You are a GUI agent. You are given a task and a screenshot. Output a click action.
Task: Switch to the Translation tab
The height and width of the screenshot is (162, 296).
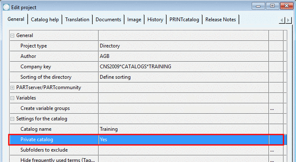click(x=77, y=20)
